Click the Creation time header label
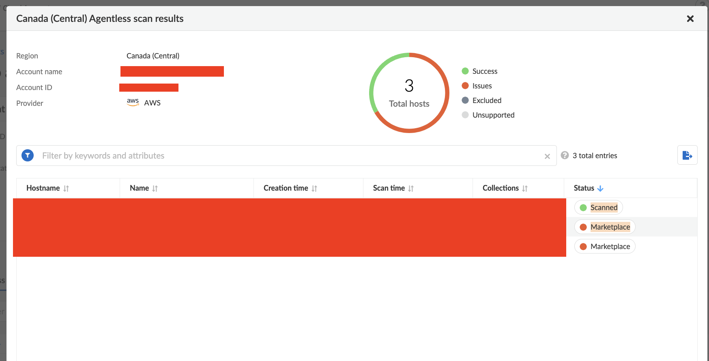 [286, 188]
